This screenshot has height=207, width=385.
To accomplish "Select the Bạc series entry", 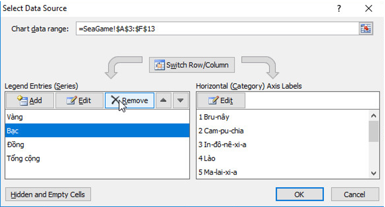I will (97, 131).
